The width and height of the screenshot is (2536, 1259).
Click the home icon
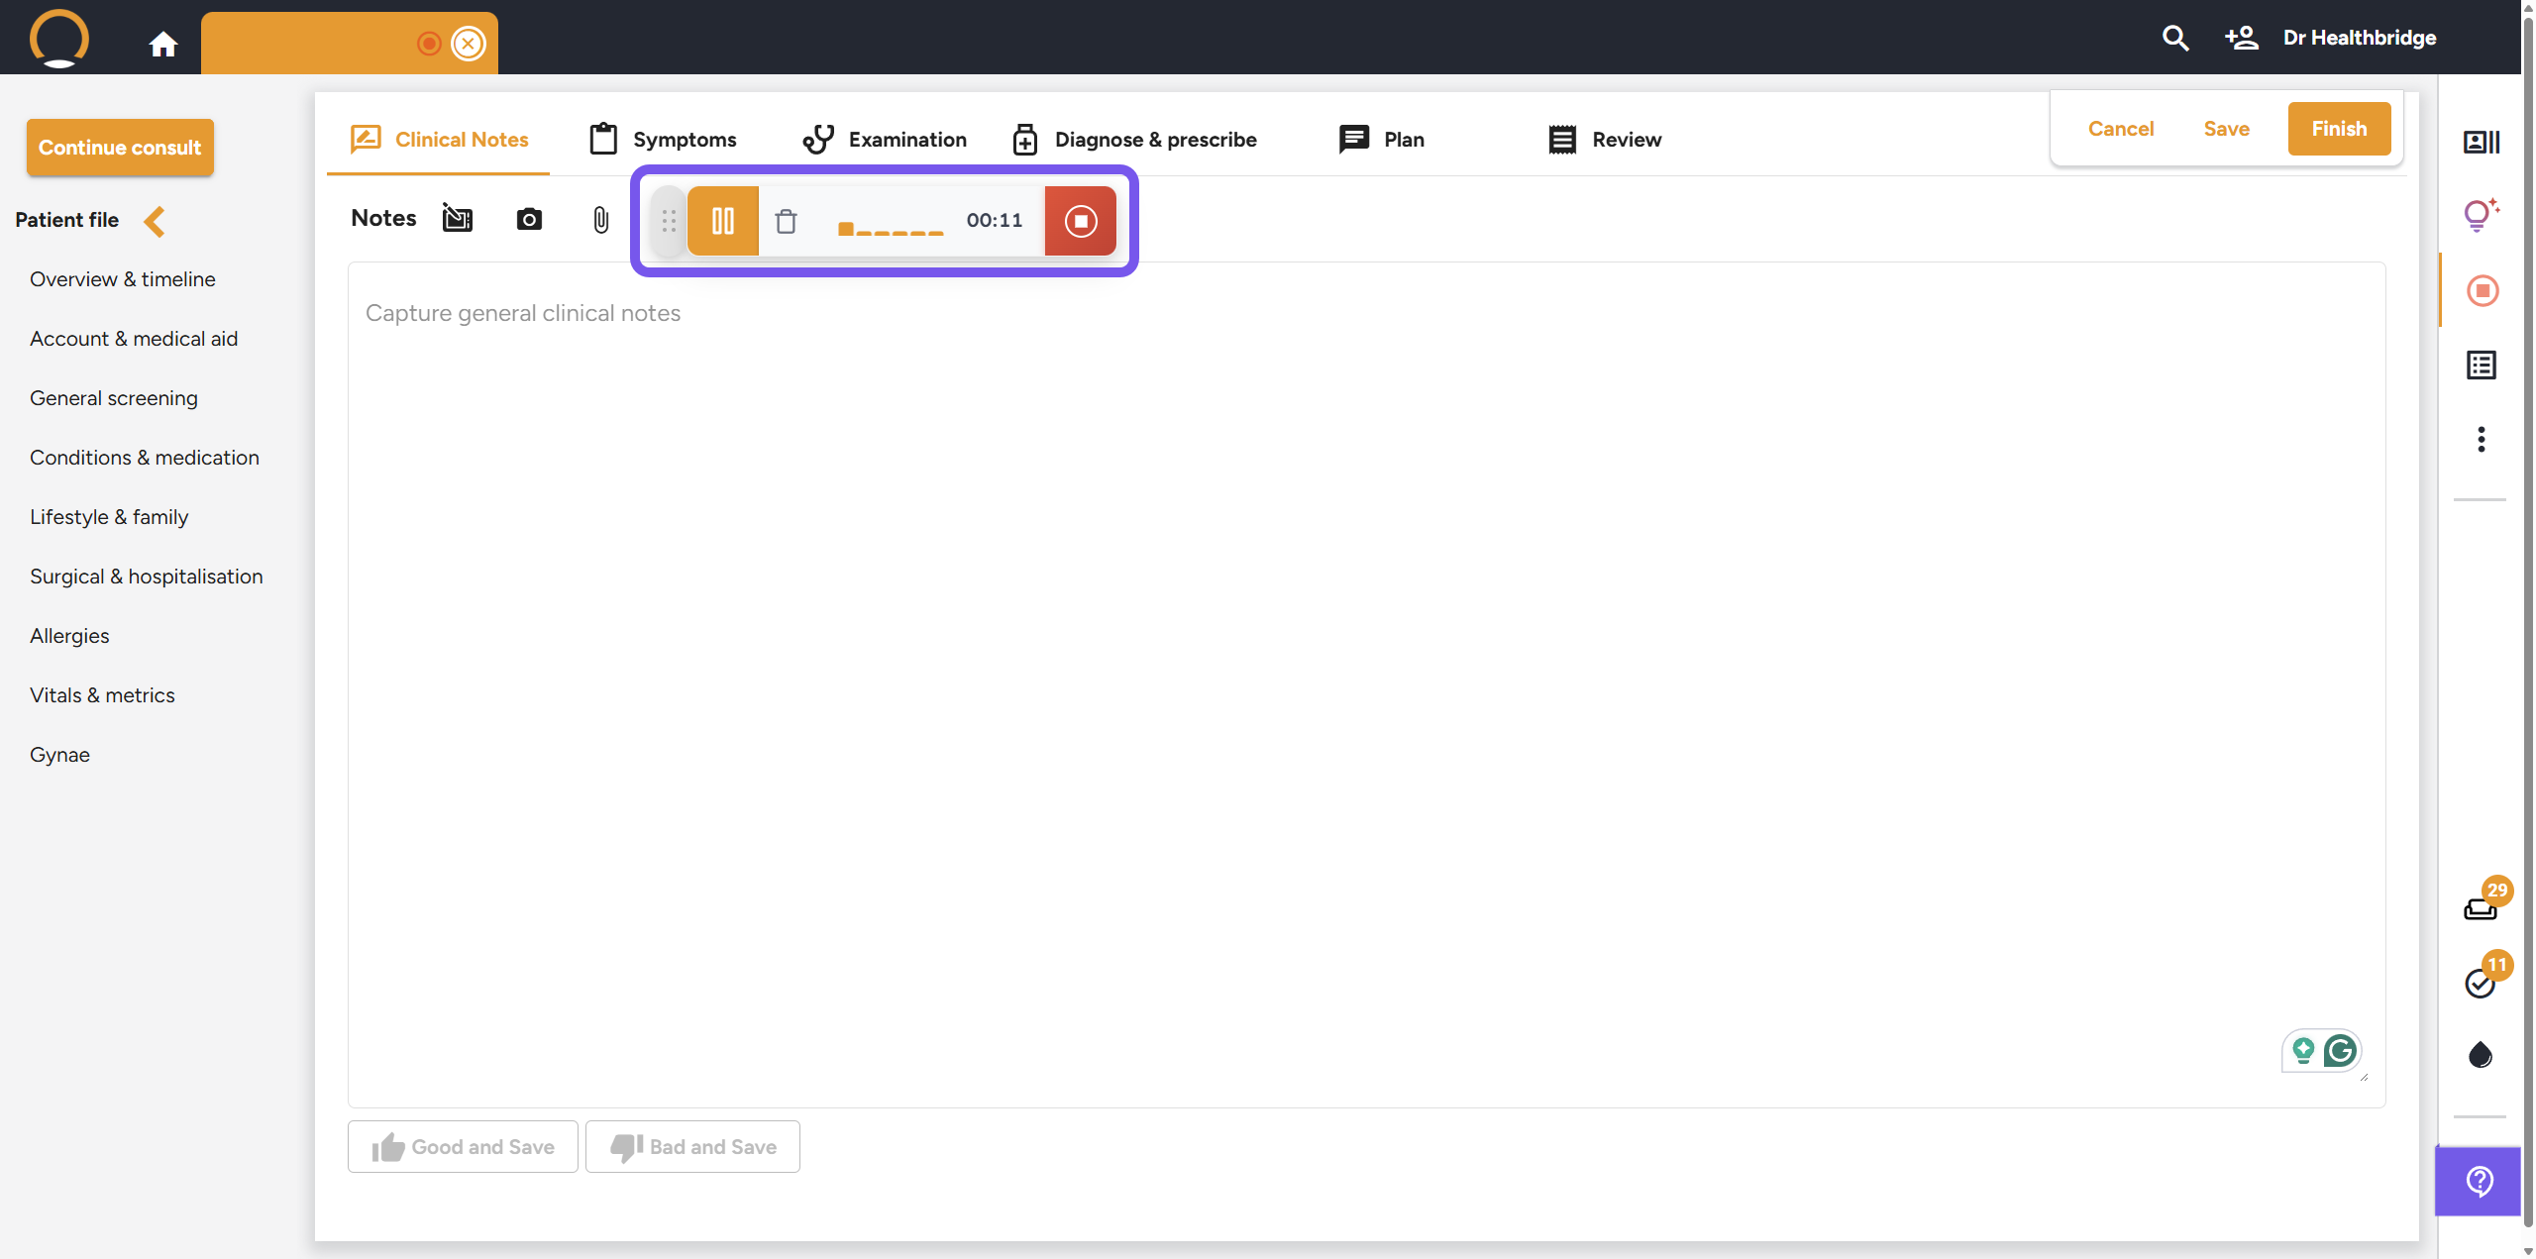pyautogui.click(x=162, y=44)
